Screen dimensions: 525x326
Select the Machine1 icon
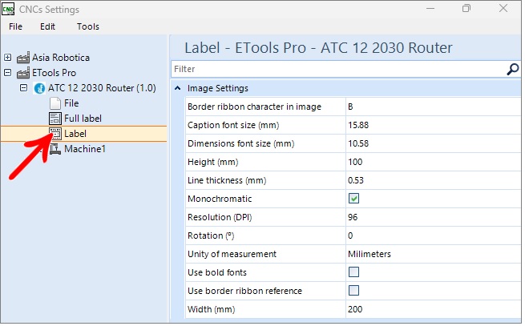point(55,149)
